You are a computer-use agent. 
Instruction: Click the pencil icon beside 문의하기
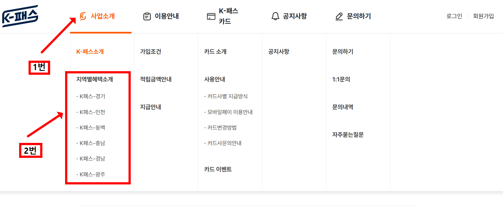[x=338, y=16]
